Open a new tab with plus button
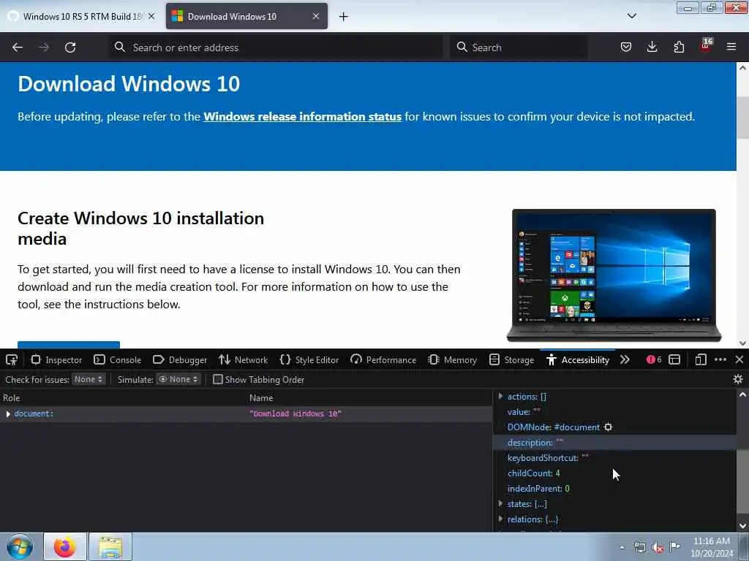 coord(344,17)
